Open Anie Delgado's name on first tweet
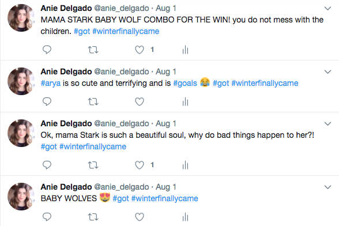 [66, 9]
